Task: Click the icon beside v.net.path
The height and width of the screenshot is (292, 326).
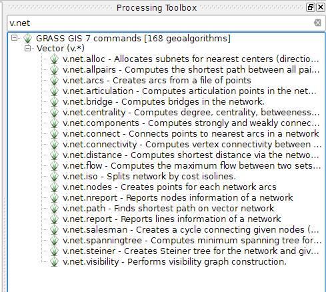Action: point(54,209)
